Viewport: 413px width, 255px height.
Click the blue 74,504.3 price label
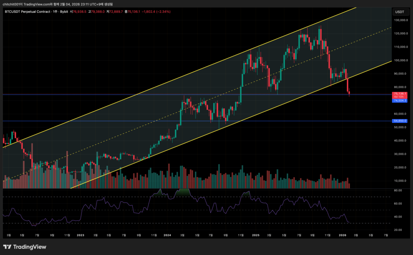pyautogui.click(x=399, y=101)
